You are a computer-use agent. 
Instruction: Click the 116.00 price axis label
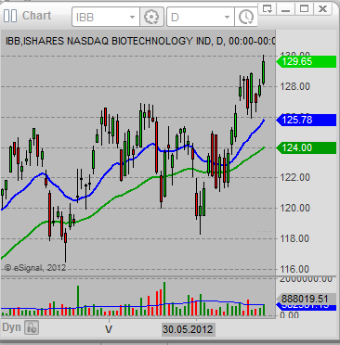[294, 269]
